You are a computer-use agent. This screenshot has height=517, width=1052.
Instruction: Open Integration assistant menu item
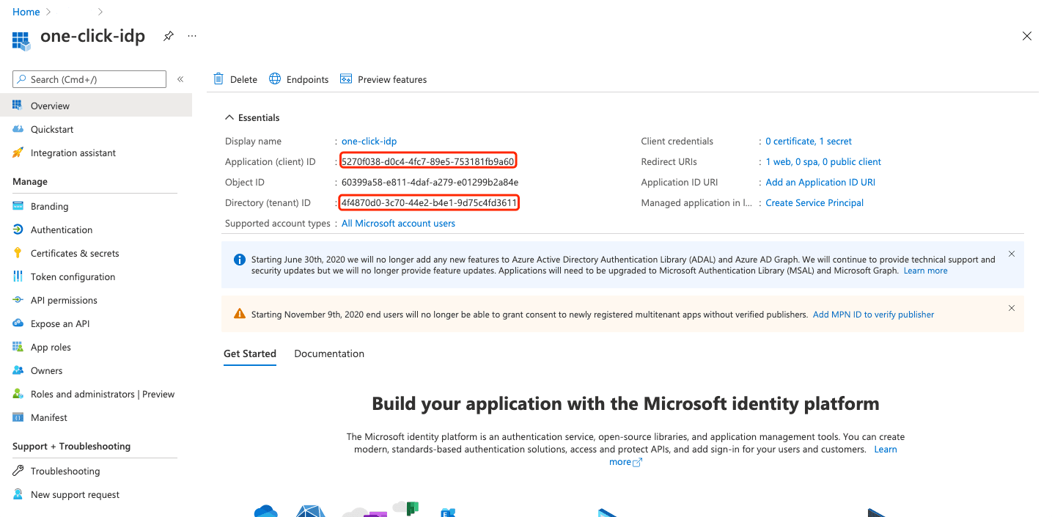73,153
